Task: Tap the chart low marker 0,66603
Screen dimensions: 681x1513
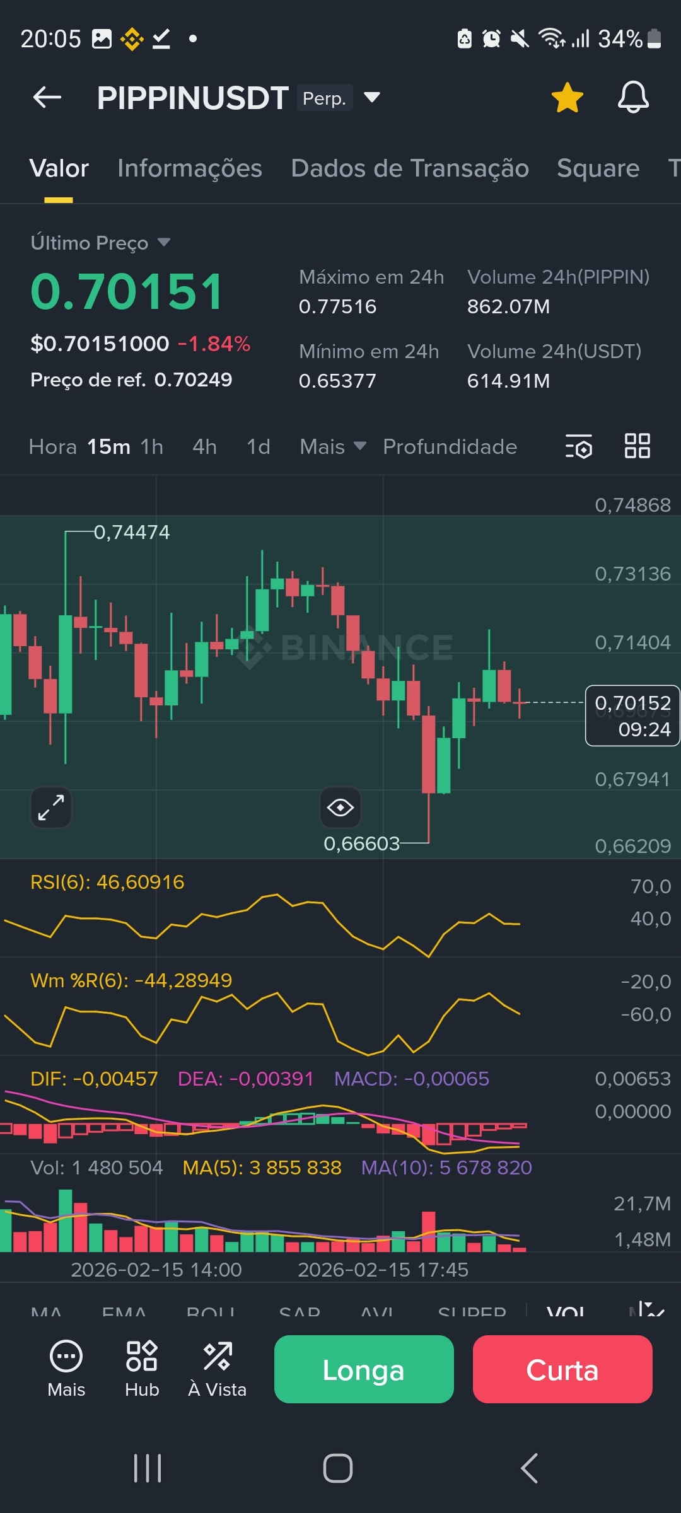Action: click(362, 843)
